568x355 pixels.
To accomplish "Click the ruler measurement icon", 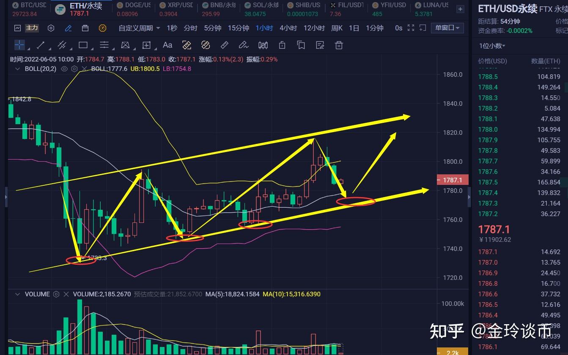I will [x=225, y=45].
